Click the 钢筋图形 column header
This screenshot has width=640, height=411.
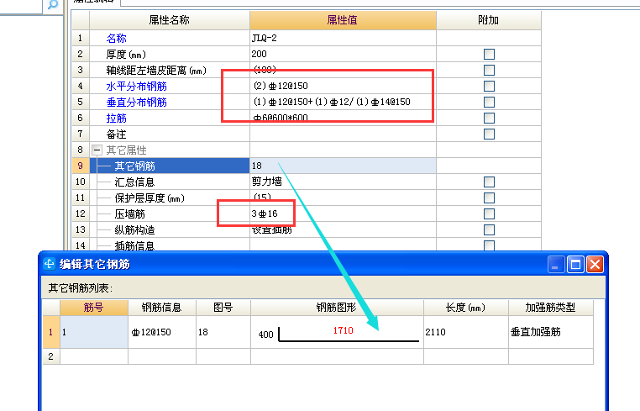coord(337,308)
